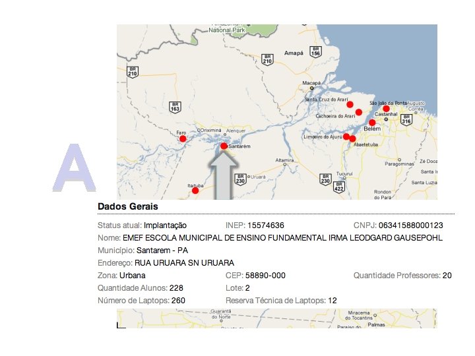Click the National Park label on map
475x356 pixels.
[226, 30]
